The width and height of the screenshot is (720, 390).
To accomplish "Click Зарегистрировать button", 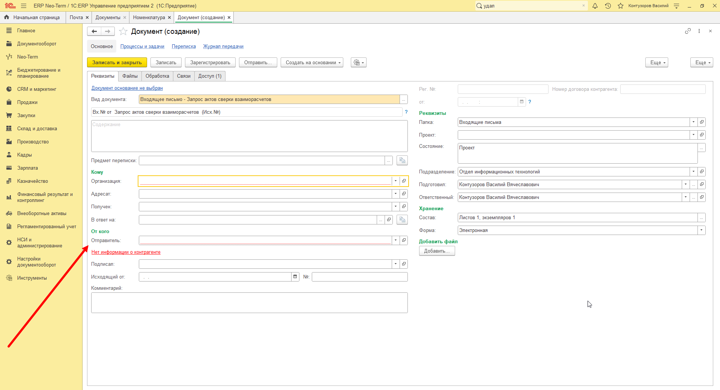I will [210, 62].
